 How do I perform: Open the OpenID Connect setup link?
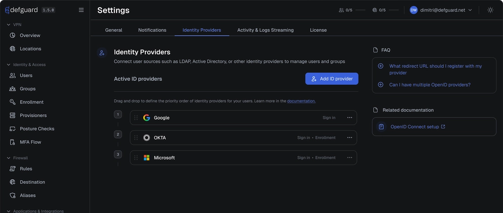tap(418, 127)
